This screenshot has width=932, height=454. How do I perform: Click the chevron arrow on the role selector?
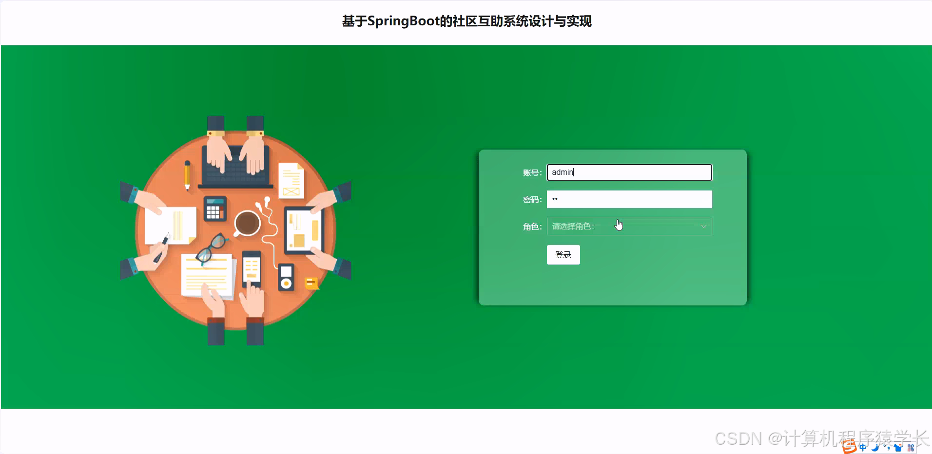[x=703, y=226]
